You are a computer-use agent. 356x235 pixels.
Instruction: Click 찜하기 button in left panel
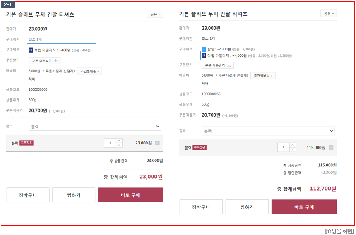74,195
